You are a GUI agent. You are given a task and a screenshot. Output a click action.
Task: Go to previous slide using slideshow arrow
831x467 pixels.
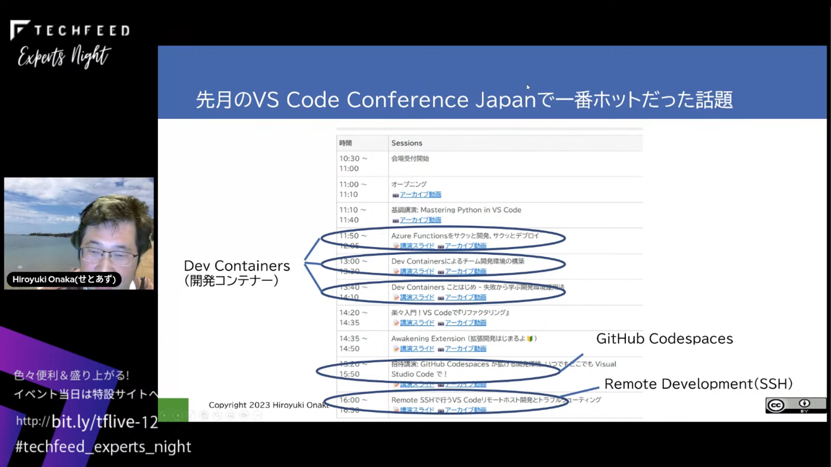tap(164, 415)
